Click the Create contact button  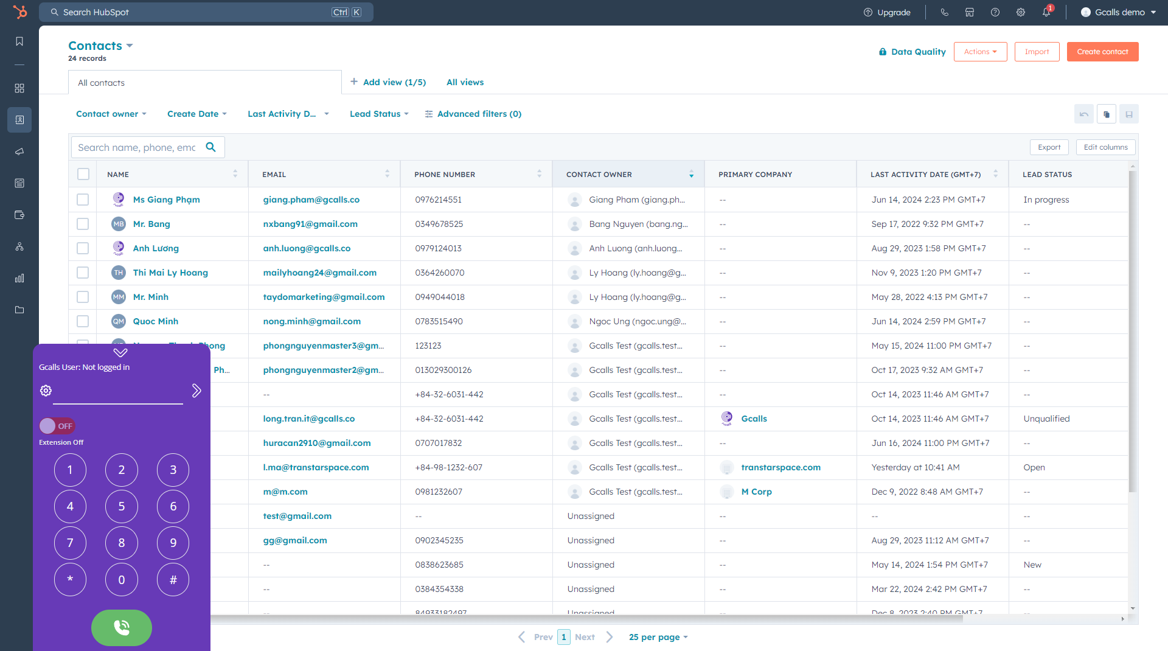click(1102, 52)
